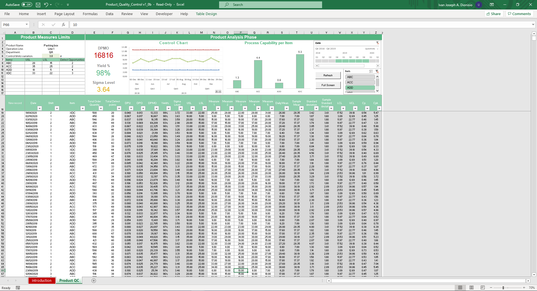Click the zoom in plus icon
The image size is (537, 291).
coord(524,288)
